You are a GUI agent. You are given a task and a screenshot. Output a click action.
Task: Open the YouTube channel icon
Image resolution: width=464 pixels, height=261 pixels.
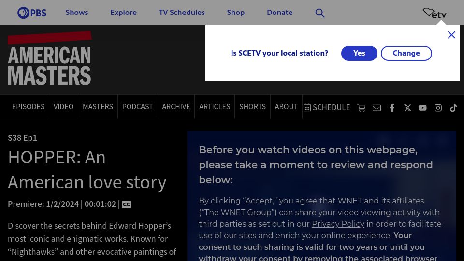tap(422, 108)
